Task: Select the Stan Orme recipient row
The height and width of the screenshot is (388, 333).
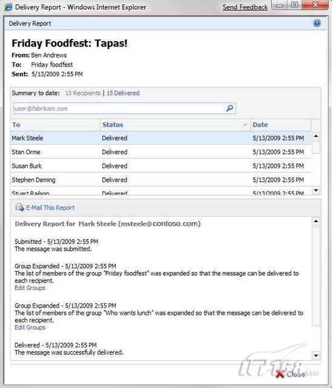Action: [x=160, y=152]
